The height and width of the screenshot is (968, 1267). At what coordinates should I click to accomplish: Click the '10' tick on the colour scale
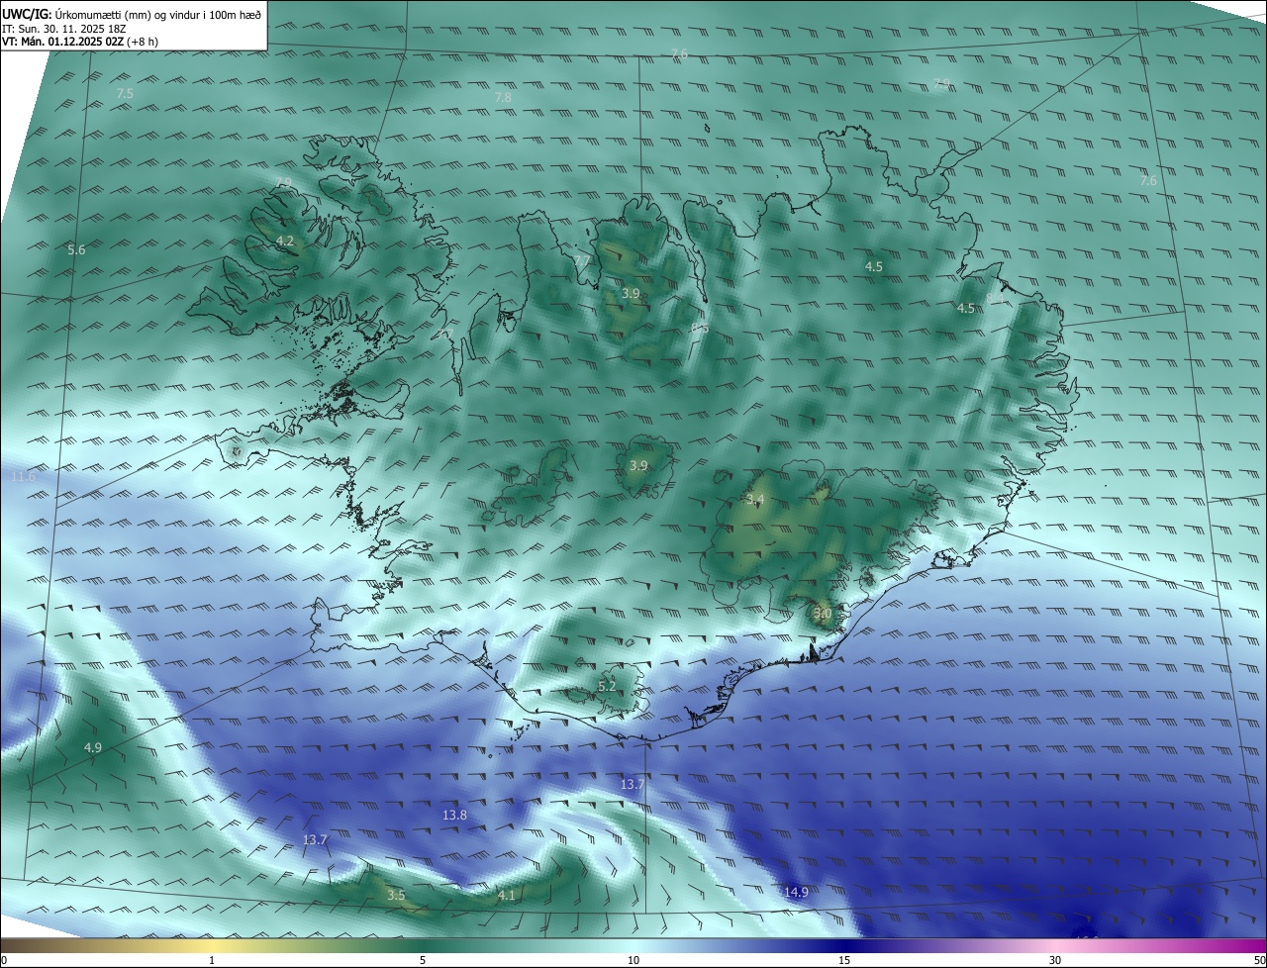[x=633, y=960]
